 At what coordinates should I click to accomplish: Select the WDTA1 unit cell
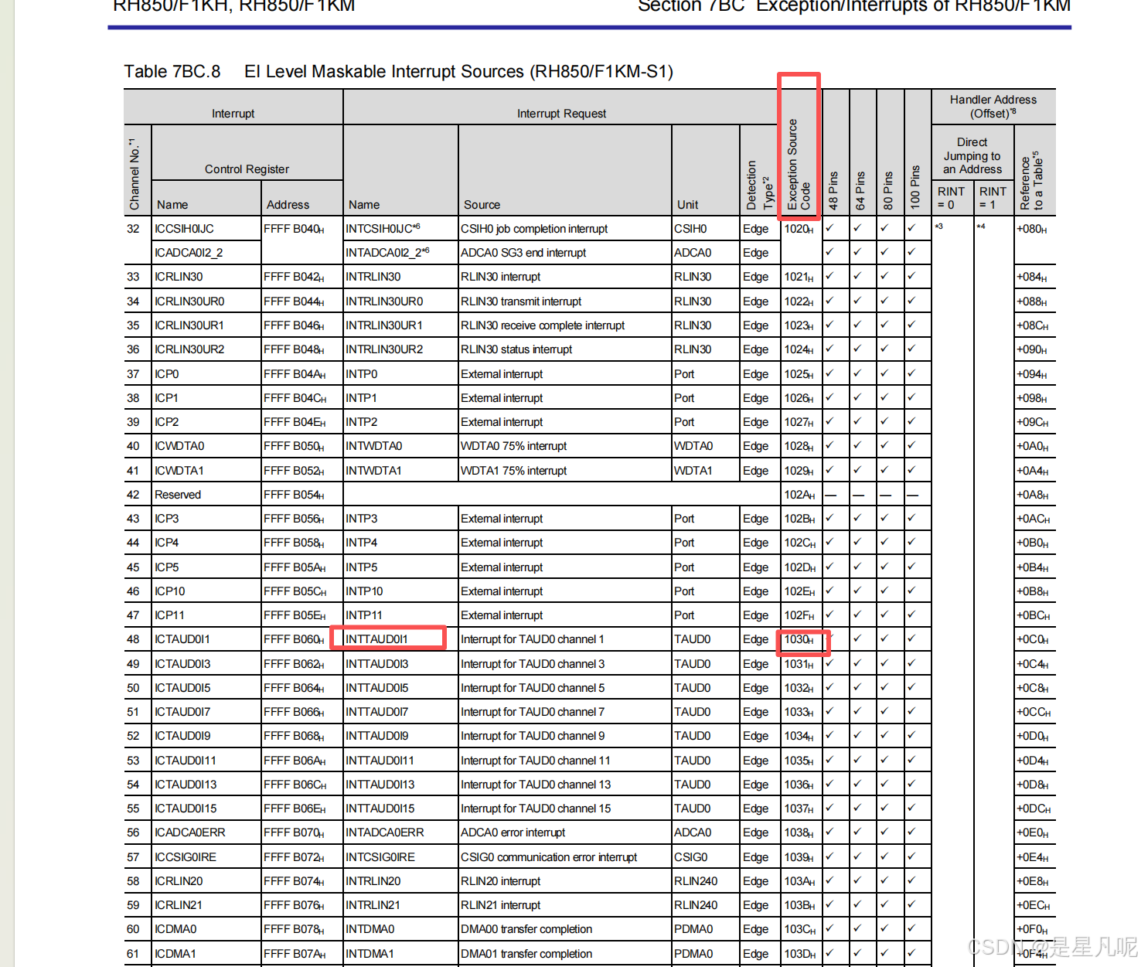[x=693, y=471]
